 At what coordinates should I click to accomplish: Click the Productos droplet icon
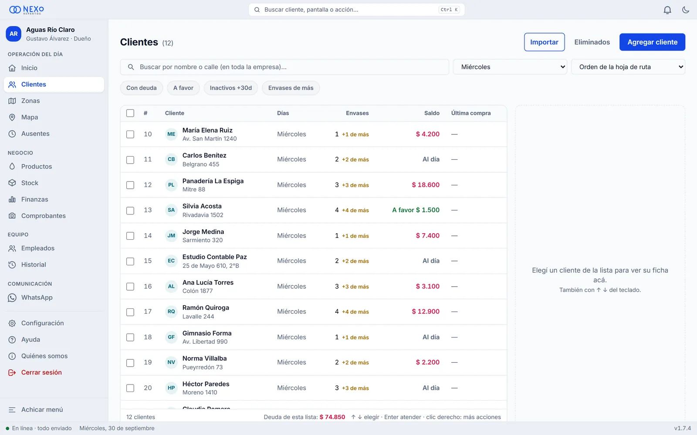pos(12,167)
